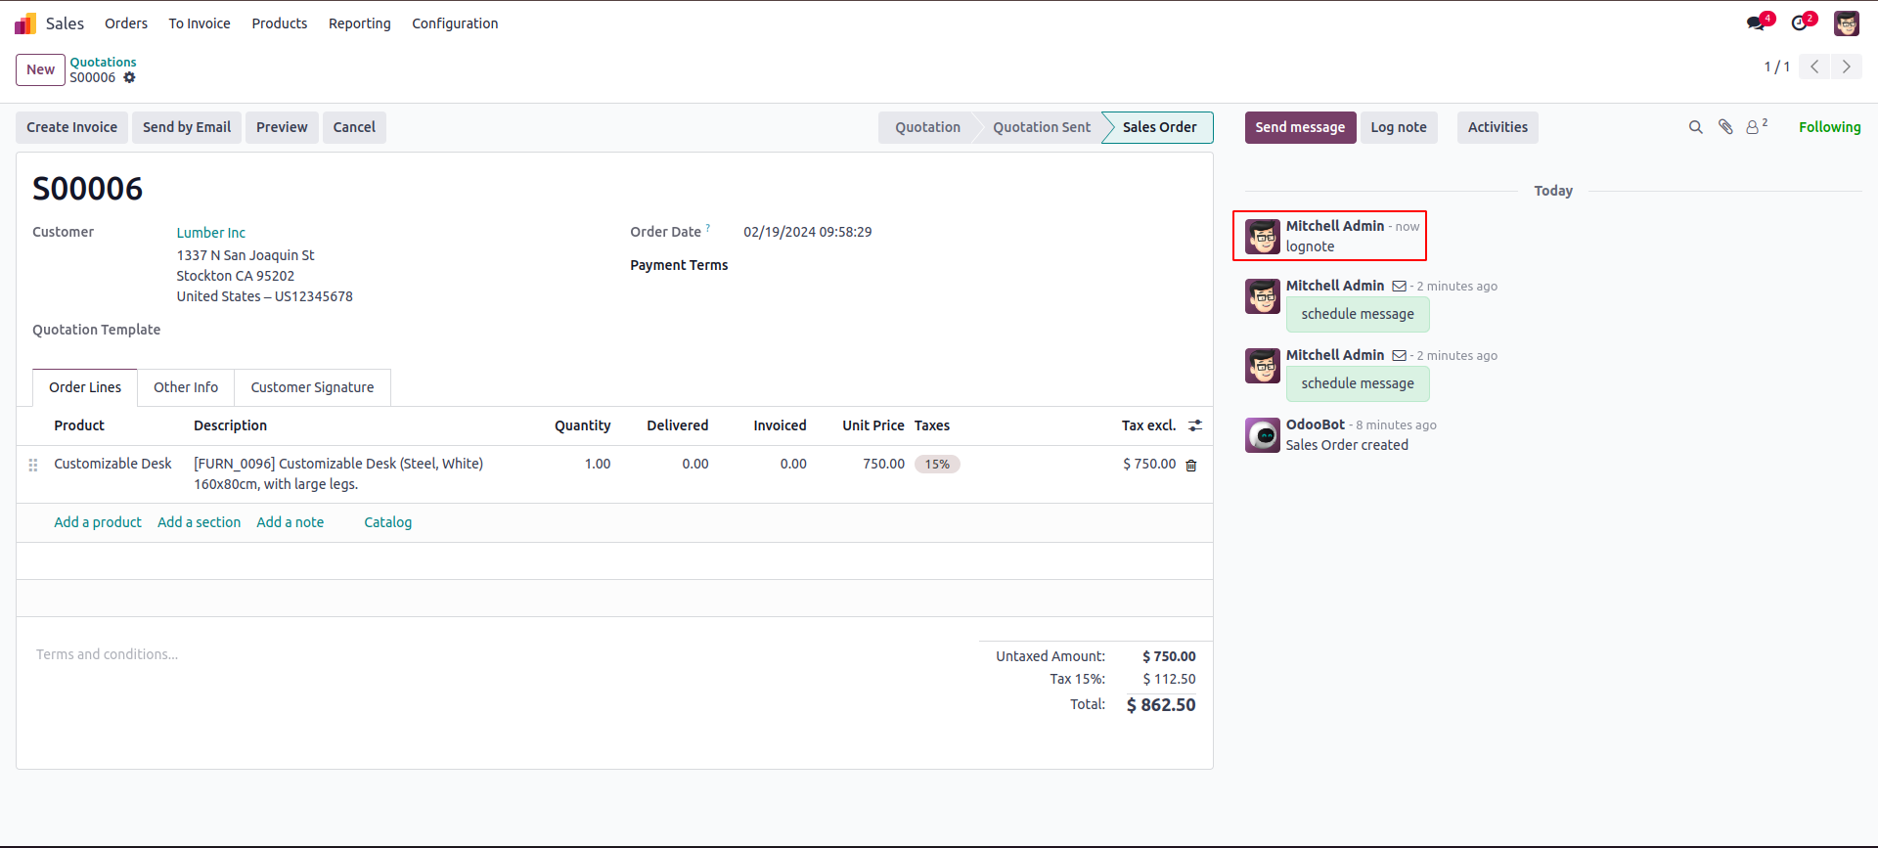The height and width of the screenshot is (848, 1878).
Task: Click the OdooBot avatar
Action: coord(1263,435)
